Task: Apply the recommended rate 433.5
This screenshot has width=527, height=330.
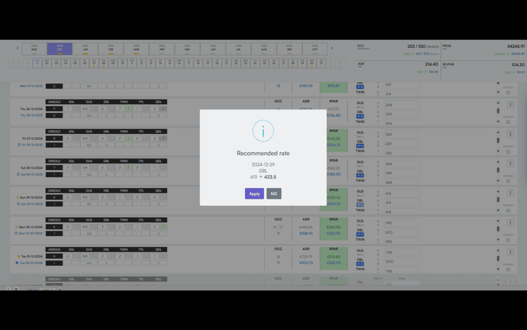Action: point(254,194)
